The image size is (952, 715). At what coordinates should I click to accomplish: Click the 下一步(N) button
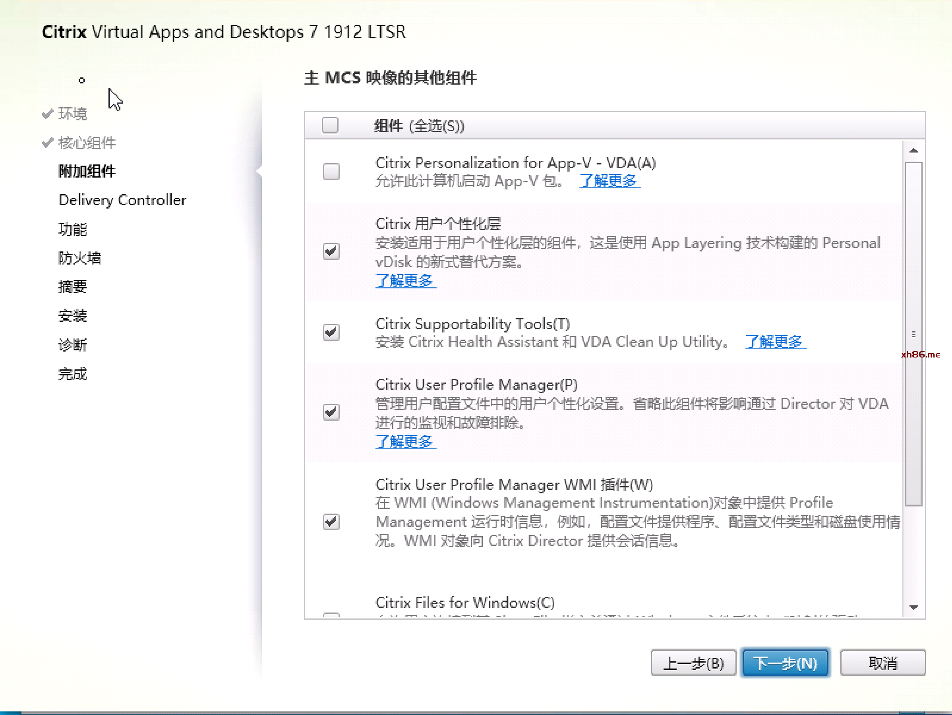(785, 663)
